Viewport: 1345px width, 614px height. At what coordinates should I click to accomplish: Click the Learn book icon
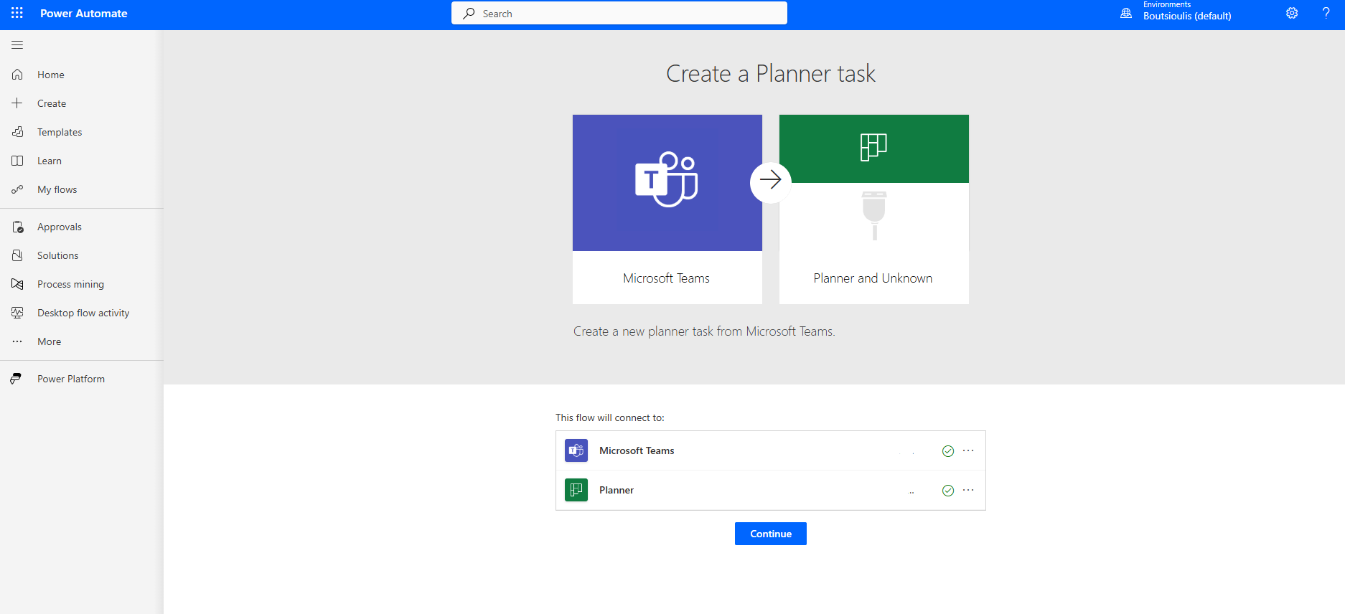click(x=17, y=161)
